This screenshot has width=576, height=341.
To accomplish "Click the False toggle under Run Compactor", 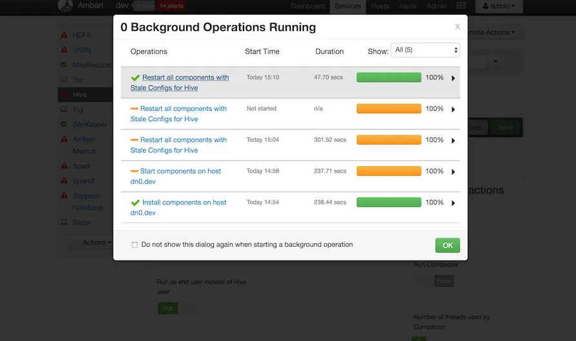I will pos(444,281).
